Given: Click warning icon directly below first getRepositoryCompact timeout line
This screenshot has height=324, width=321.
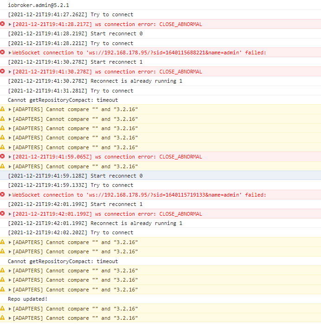Looking at the screenshot, I should [x=2, y=109].
